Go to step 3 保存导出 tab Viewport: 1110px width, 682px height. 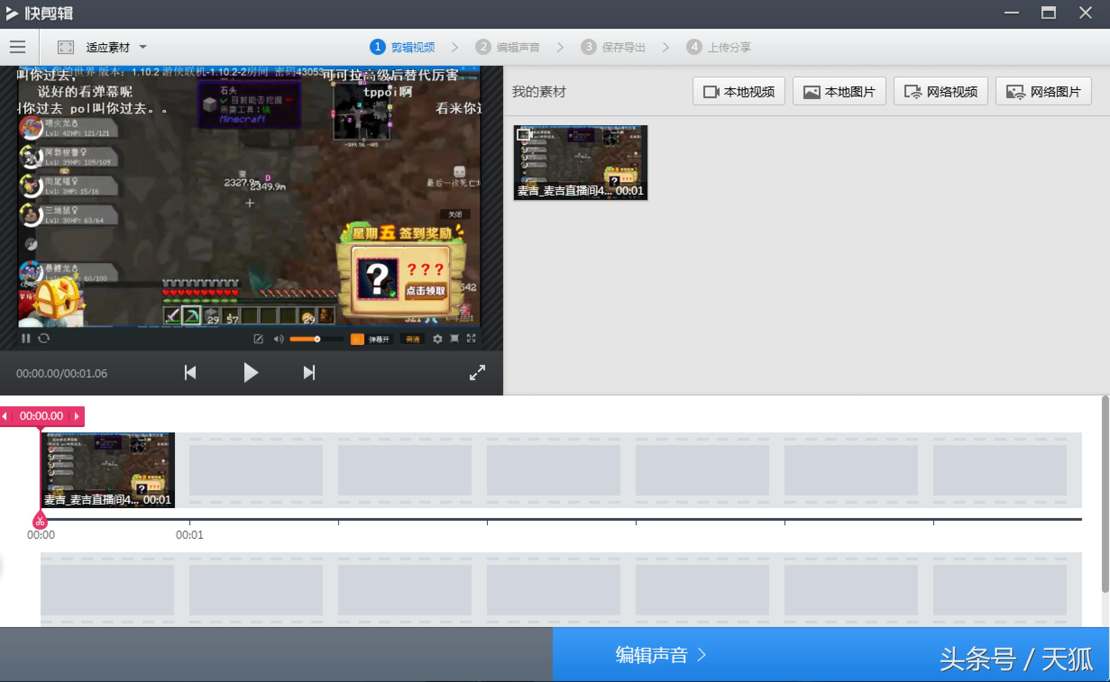tap(614, 47)
